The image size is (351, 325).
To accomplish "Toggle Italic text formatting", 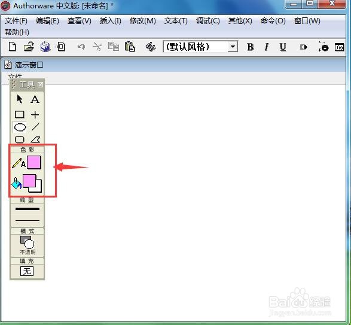I will (266, 47).
